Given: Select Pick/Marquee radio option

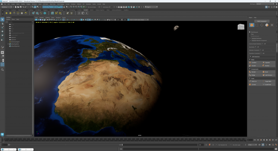Looking at the screenshot, I should click(250, 32).
